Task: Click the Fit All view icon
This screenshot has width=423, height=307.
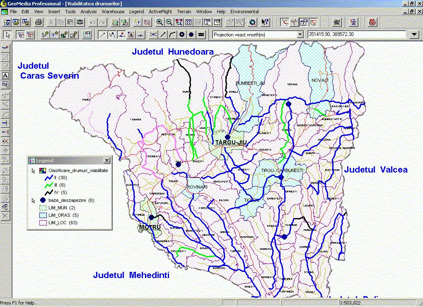Action: click(x=189, y=22)
